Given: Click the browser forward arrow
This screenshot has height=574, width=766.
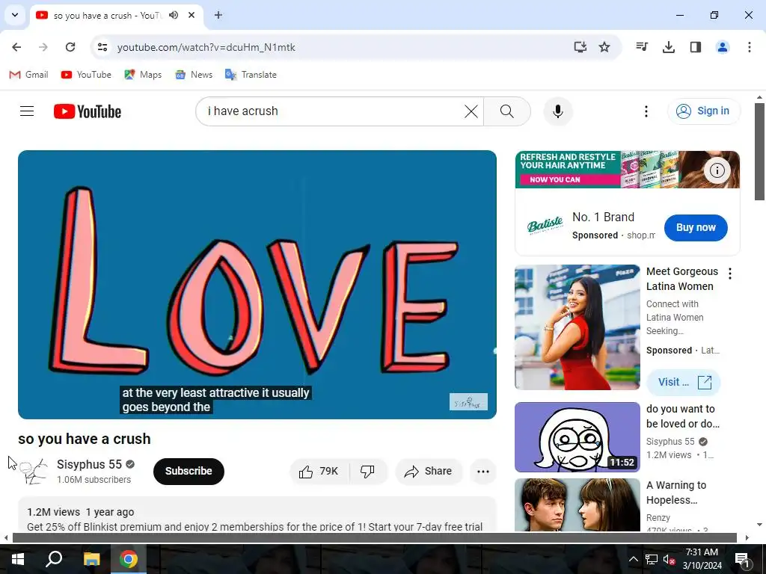Looking at the screenshot, I should [x=43, y=47].
